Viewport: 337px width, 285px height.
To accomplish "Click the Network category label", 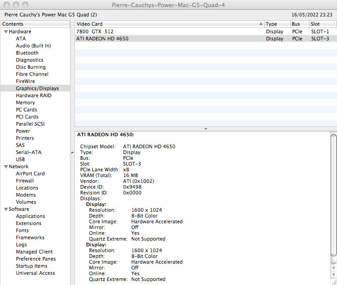I will [x=19, y=166].
